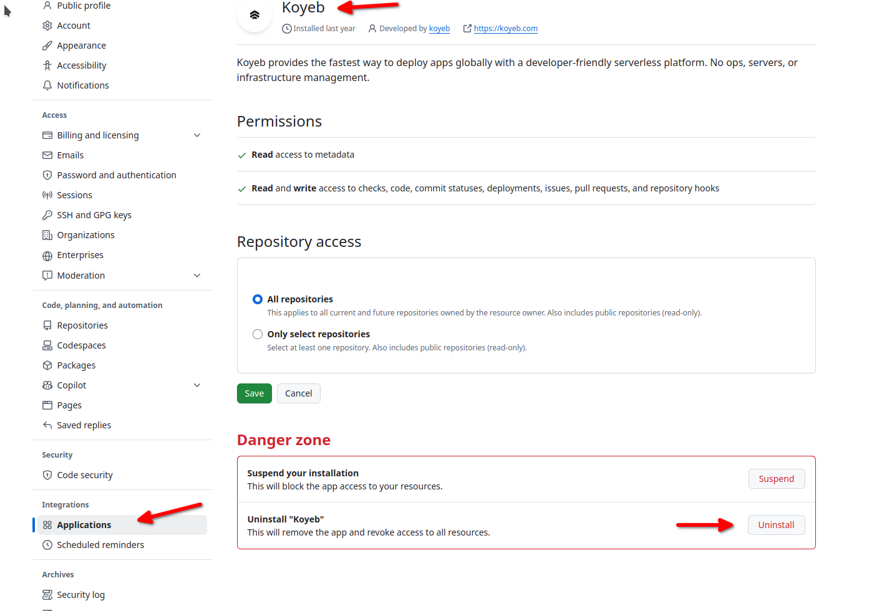Image resolution: width=882 pixels, height=611 pixels.
Task: Open the Security log page
Action: pos(81,595)
